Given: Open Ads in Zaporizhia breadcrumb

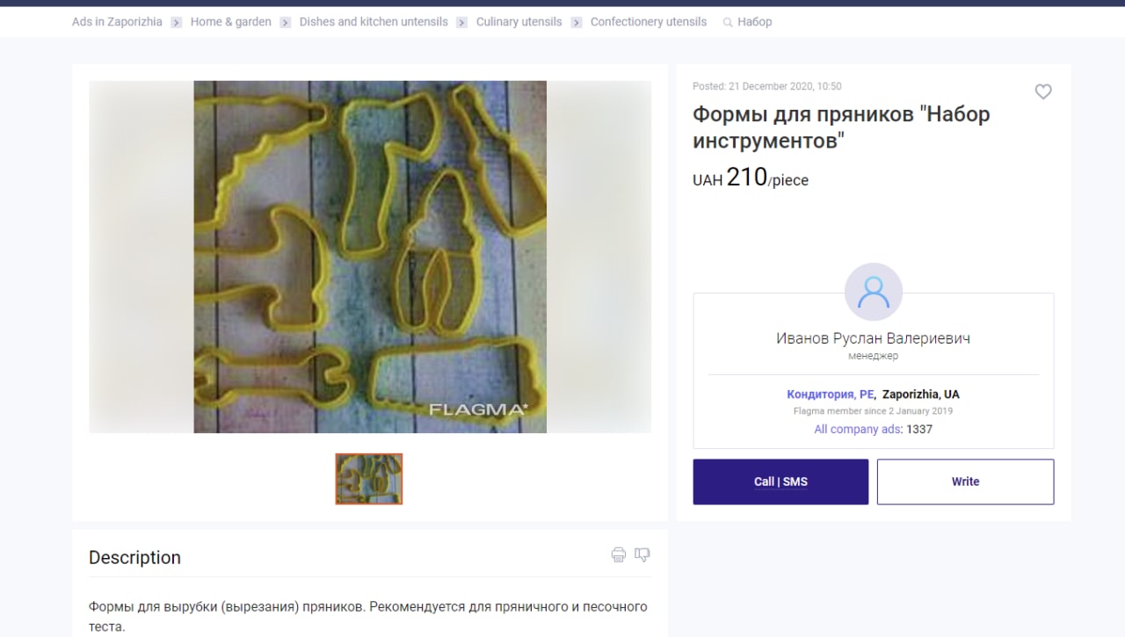Looking at the screenshot, I should point(117,22).
